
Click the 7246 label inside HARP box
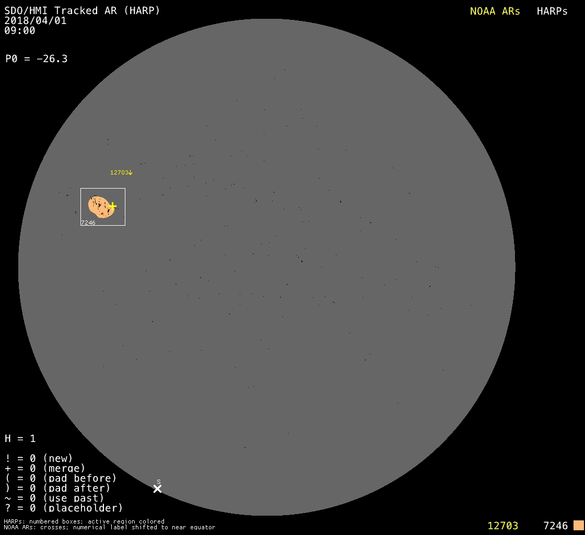coord(88,223)
